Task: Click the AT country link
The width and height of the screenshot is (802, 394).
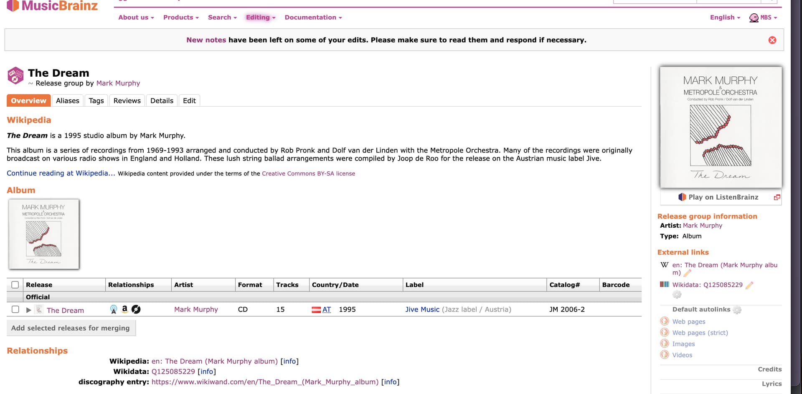Action: tap(327, 309)
